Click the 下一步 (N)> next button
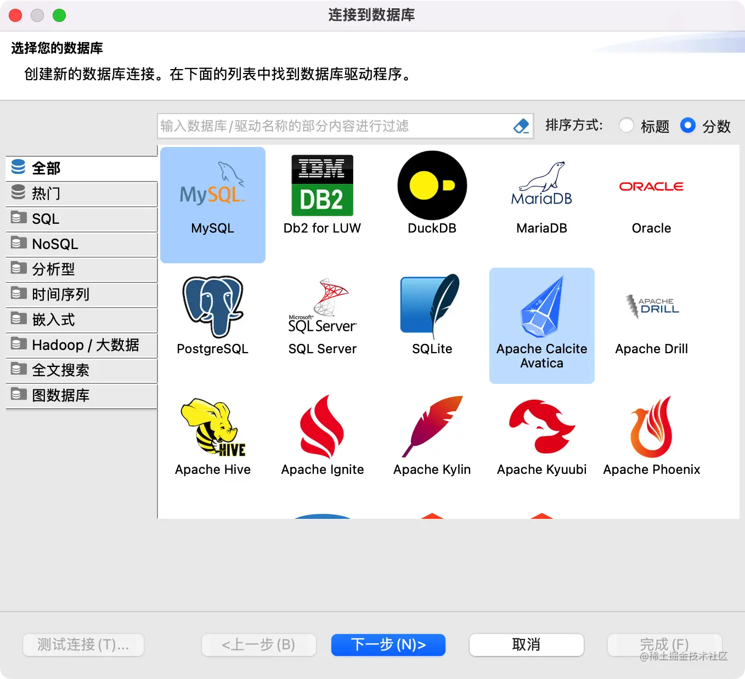 (388, 644)
